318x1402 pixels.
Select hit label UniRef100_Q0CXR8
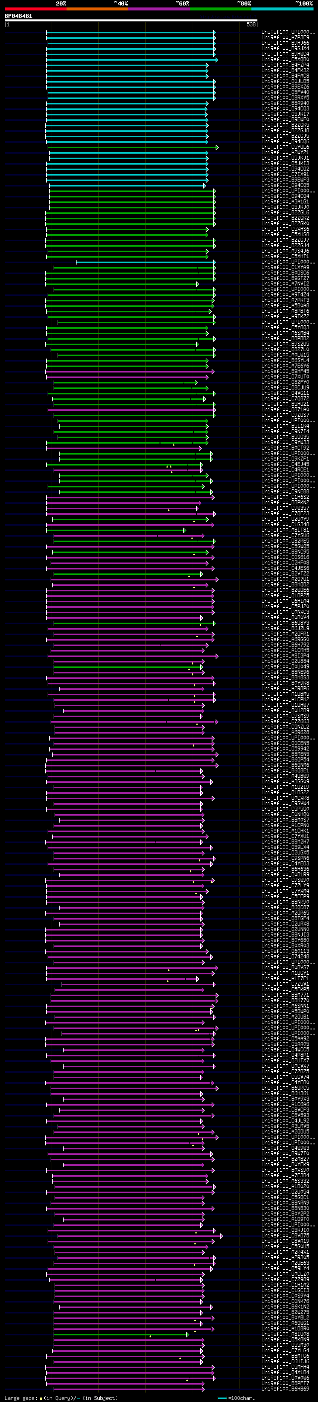point(285,798)
